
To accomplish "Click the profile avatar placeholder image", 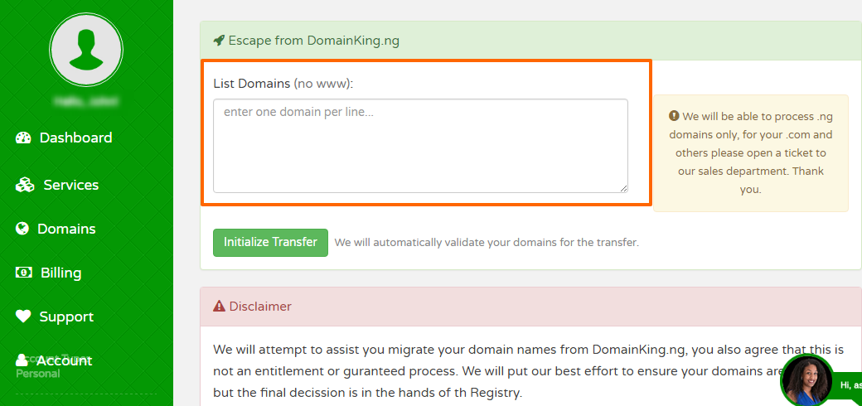I will coord(86,50).
